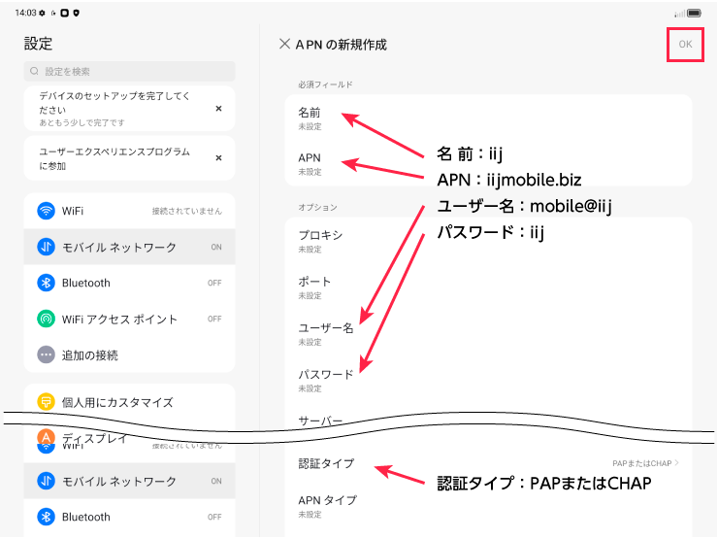This screenshot has width=718, height=539.
Task: Open the プロキシ setting
Action: click(488, 241)
